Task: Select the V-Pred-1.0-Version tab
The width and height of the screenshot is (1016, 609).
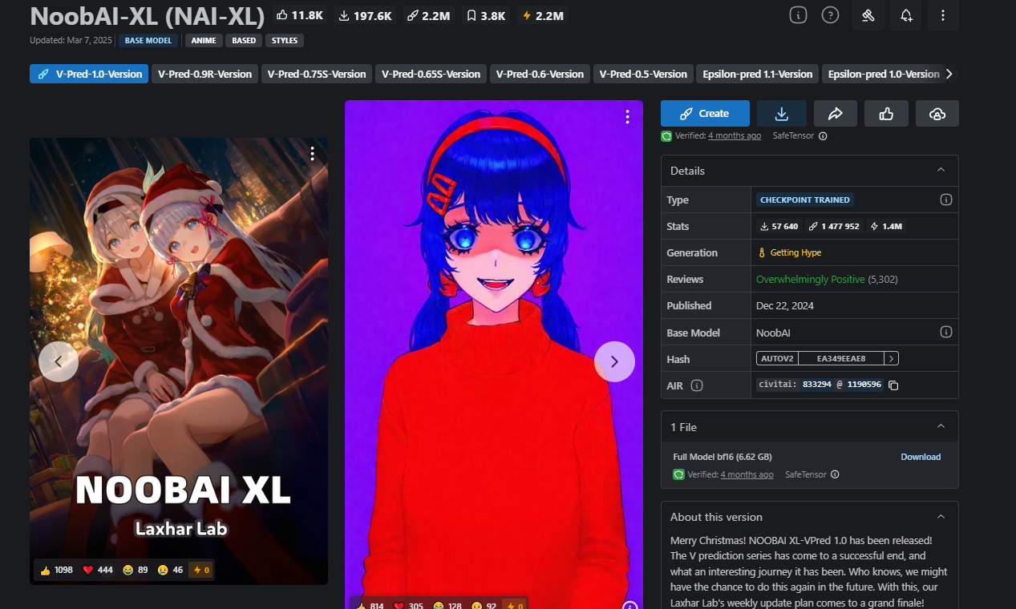Action: tap(89, 74)
